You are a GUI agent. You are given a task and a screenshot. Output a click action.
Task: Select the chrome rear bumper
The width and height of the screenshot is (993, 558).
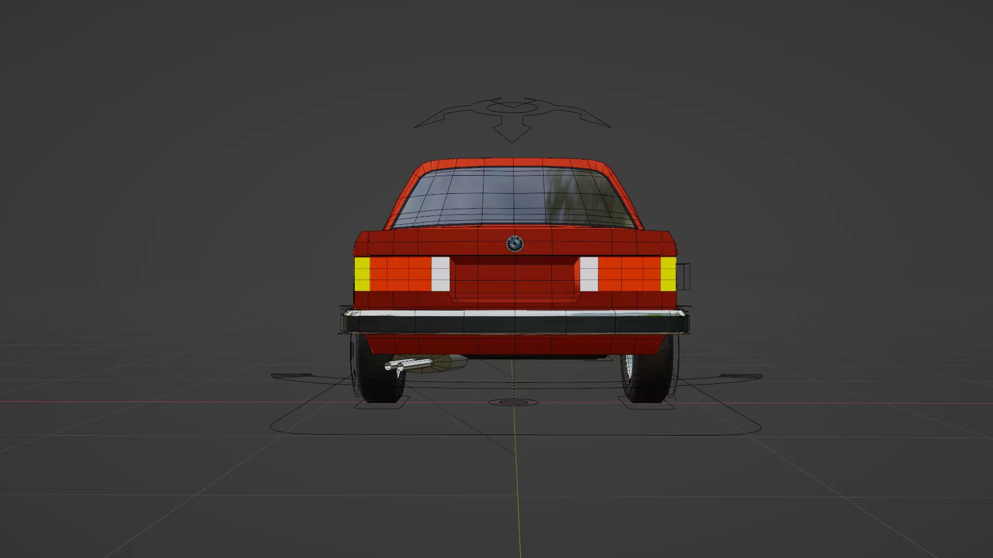[515, 321]
